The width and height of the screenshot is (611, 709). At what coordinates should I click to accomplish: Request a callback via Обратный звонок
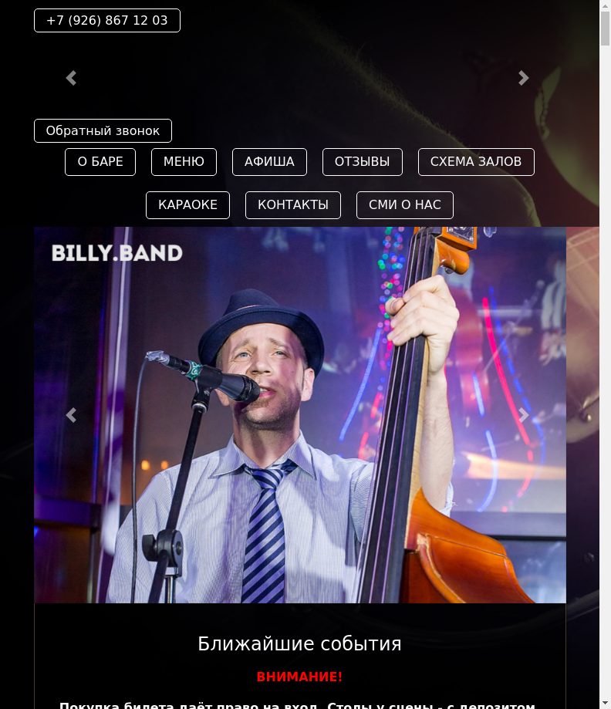(x=103, y=130)
